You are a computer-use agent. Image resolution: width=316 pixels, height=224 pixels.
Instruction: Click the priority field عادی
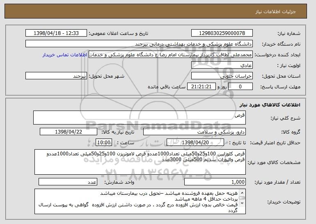222,65
